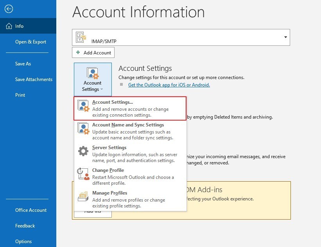Select the Server Settings gear icon
This screenshot has width=321, height=247.
(84, 151)
